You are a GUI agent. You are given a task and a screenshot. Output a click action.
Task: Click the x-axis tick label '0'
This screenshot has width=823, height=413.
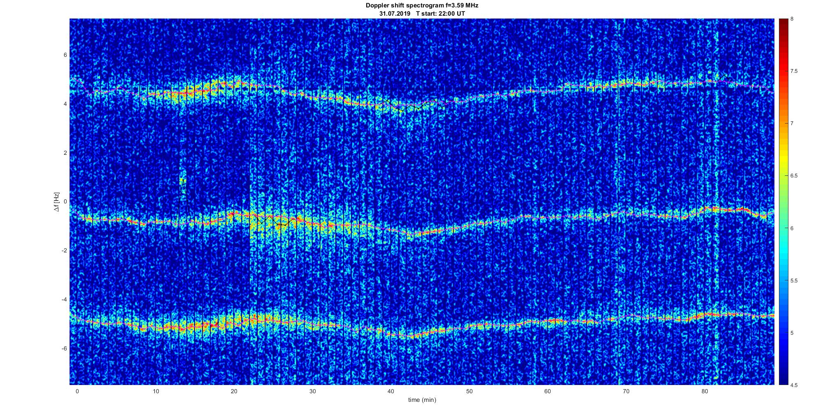click(77, 391)
